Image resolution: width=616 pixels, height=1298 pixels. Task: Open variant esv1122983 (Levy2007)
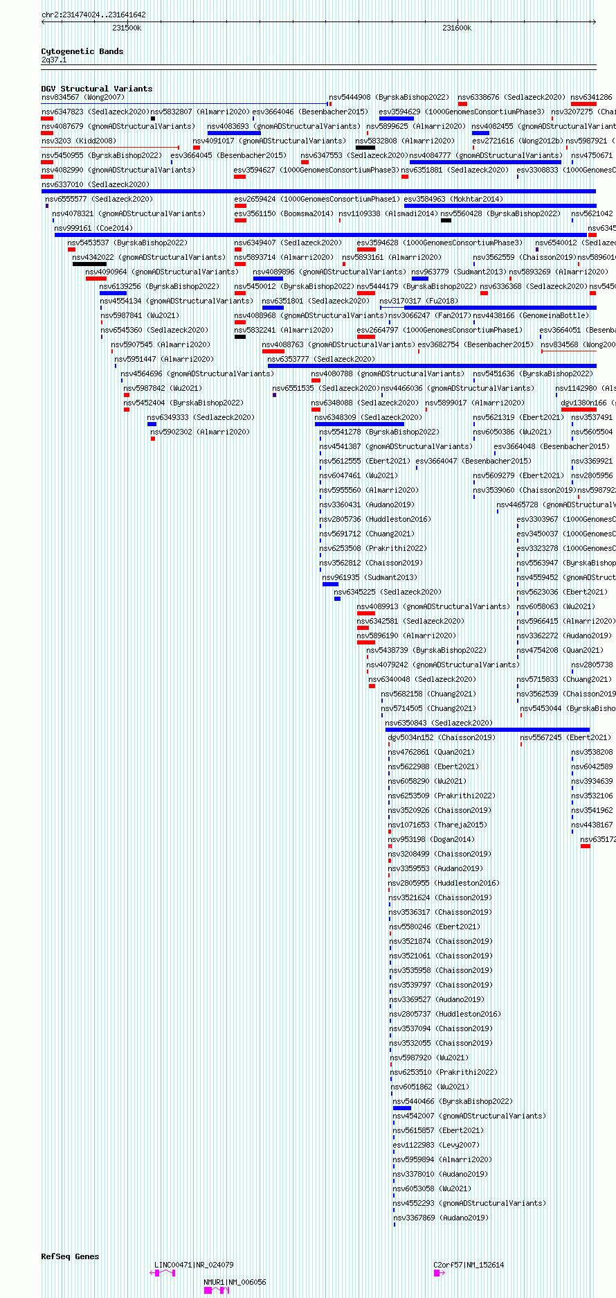(x=436, y=1146)
